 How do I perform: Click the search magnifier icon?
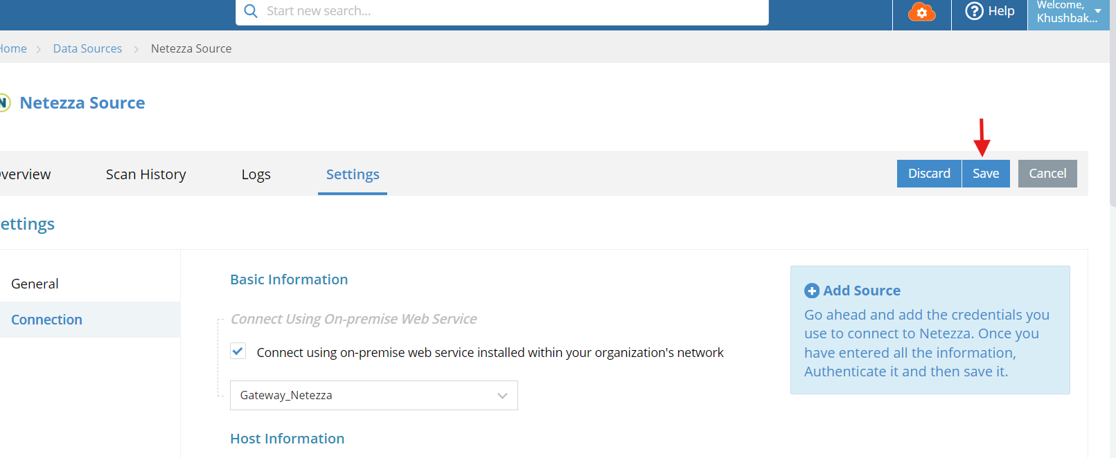[251, 11]
